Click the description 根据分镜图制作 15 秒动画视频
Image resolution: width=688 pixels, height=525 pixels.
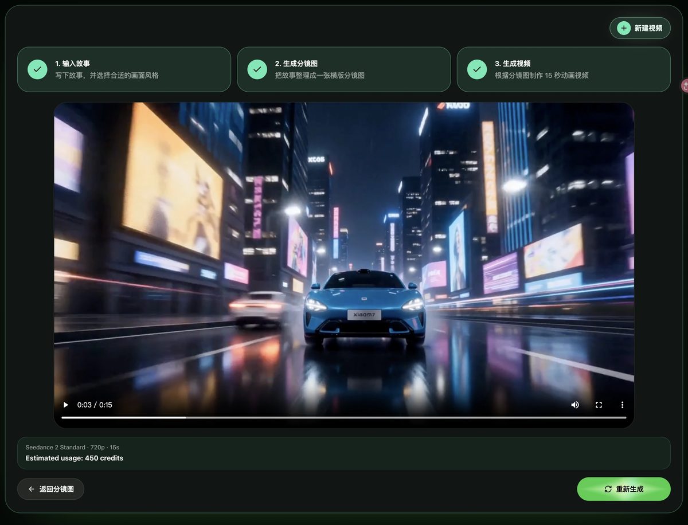[542, 75]
